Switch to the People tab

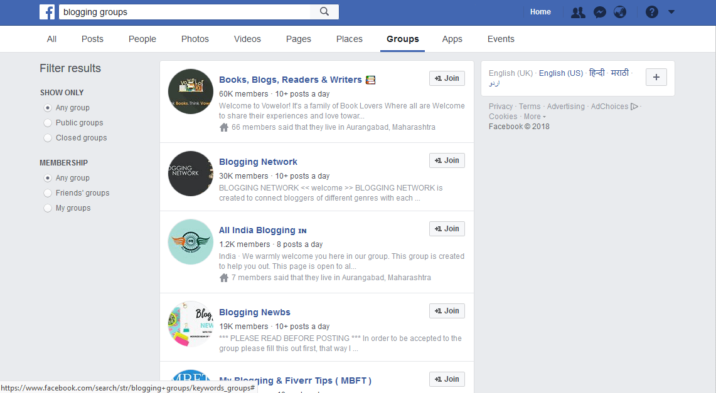(142, 39)
